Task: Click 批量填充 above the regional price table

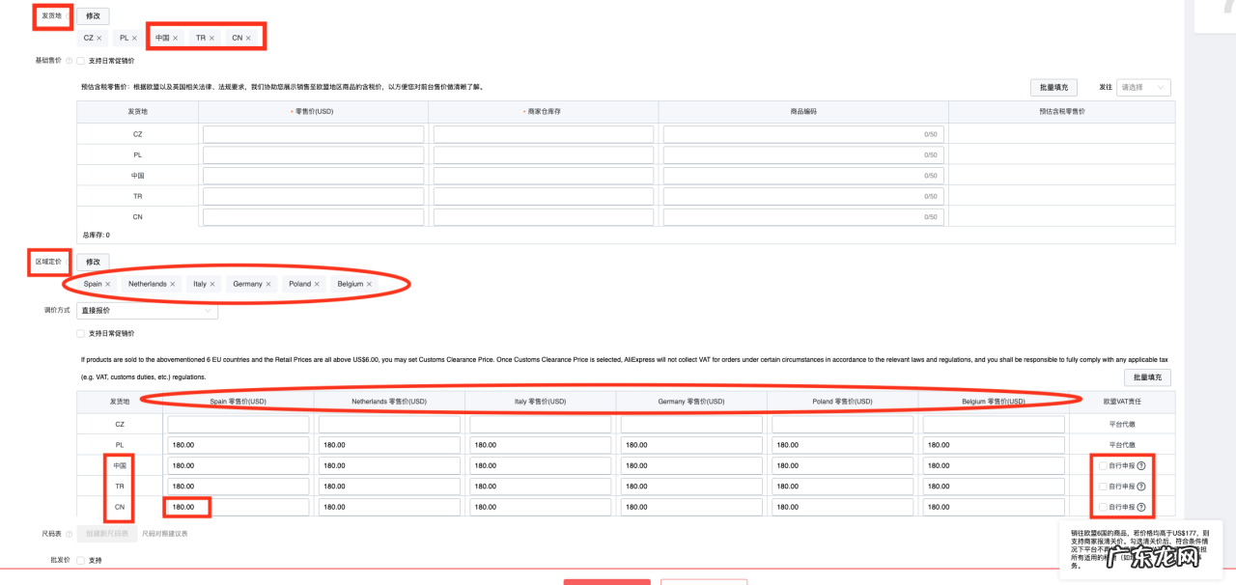Action: coord(1148,376)
